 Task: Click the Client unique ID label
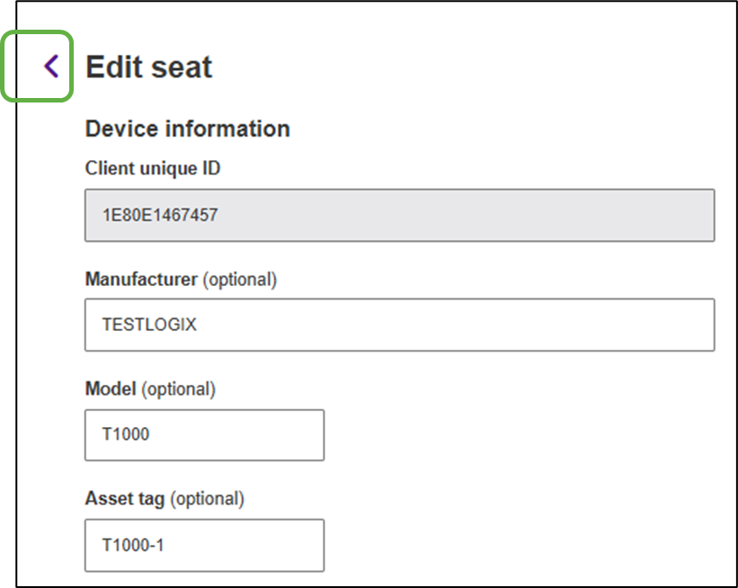click(153, 168)
